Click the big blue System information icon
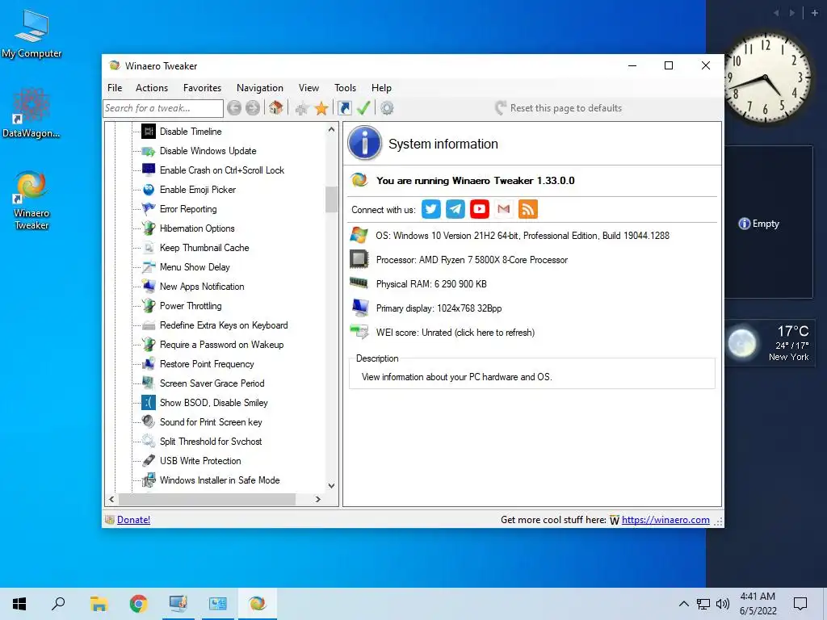The height and width of the screenshot is (620, 827). click(x=364, y=143)
